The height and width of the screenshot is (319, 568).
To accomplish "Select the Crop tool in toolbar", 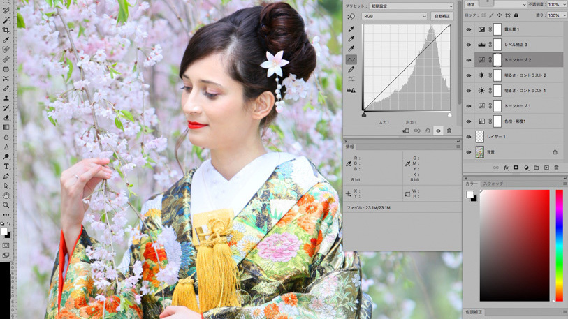I will (6, 30).
